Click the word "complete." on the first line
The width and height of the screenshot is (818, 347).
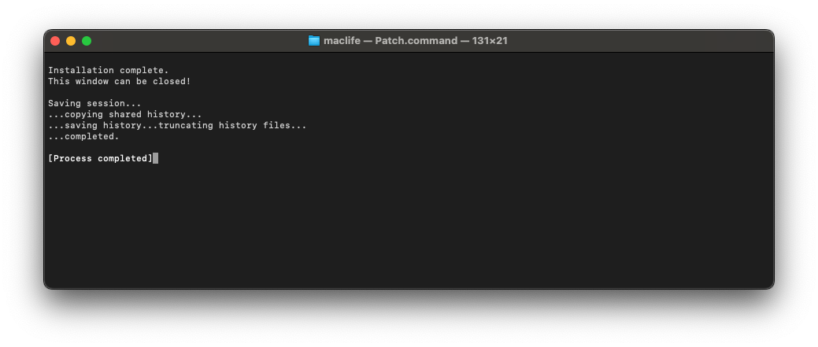(x=144, y=70)
